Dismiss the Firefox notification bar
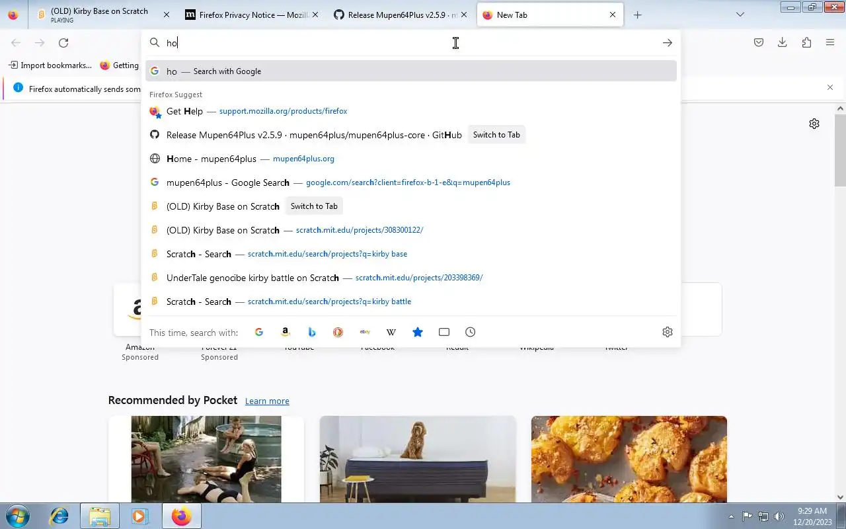Screen dimensions: 846x529 pos(830,87)
